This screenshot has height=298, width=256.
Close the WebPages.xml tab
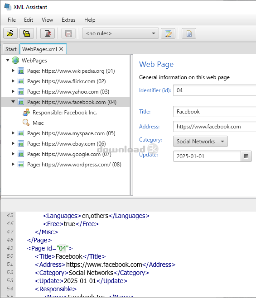pyautogui.click(x=61, y=49)
